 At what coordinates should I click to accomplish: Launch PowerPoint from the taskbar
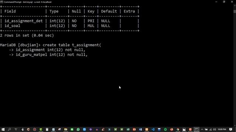point(134,129)
